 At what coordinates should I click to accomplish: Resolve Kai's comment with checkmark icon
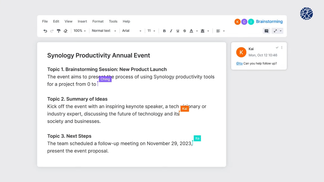point(277,48)
